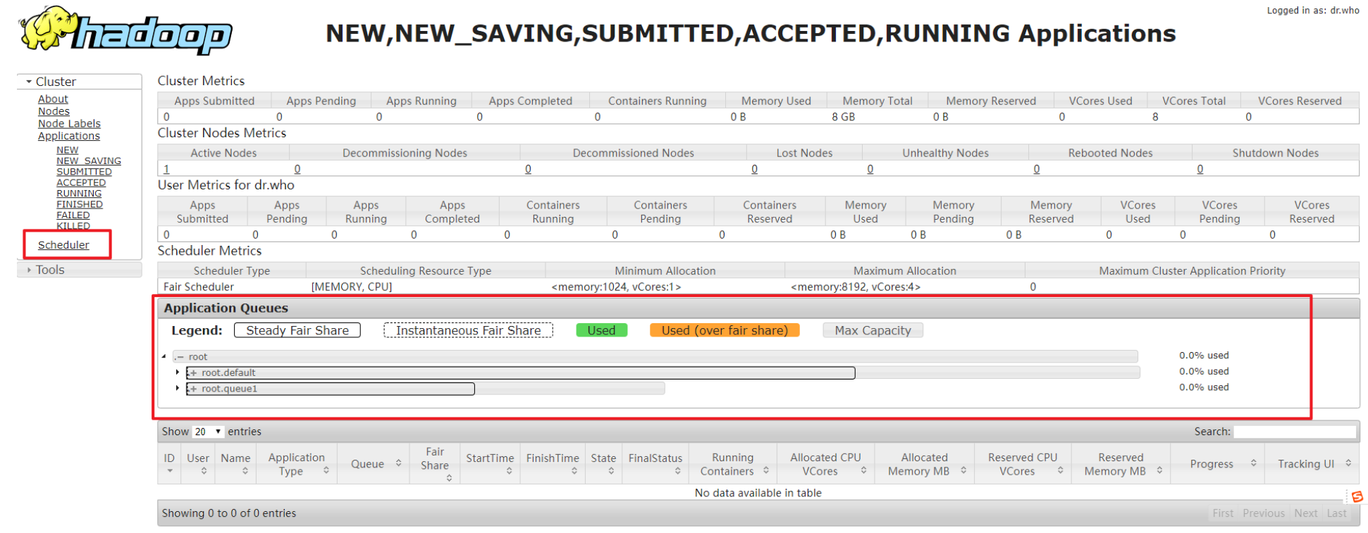Viewport: 1368px width, 533px height.
Task: Expand the root.default queue
Action: click(178, 372)
